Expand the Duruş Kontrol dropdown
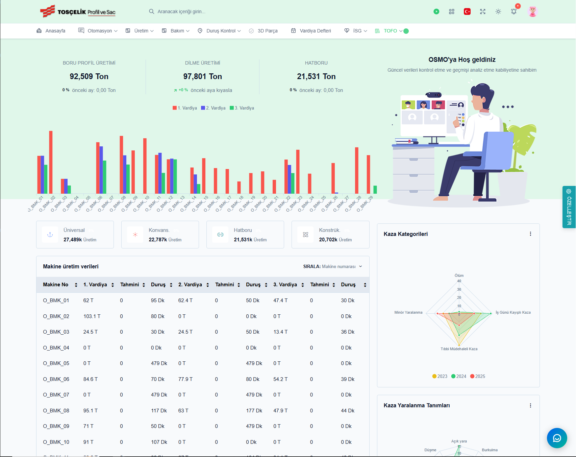Screen dimensions: 576x457 pos(219,31)
